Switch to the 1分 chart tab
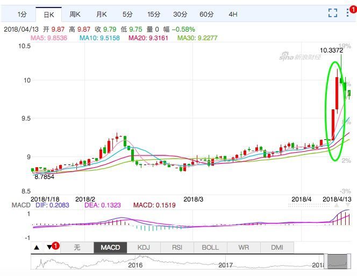The height and width of the screenshot is (276, 357). coord(22,14)
